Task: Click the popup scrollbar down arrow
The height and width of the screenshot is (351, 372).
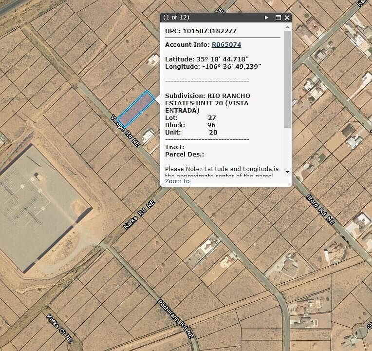Action: (287, 172)
